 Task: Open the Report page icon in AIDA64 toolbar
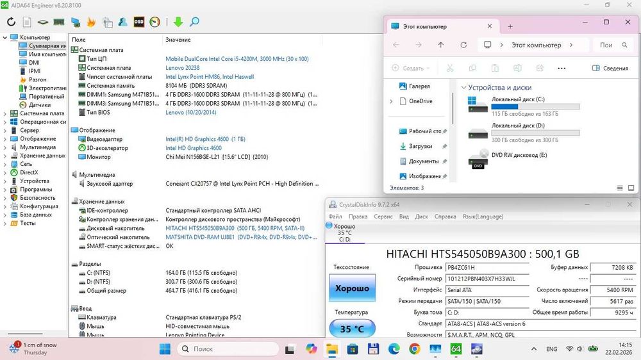27,22
